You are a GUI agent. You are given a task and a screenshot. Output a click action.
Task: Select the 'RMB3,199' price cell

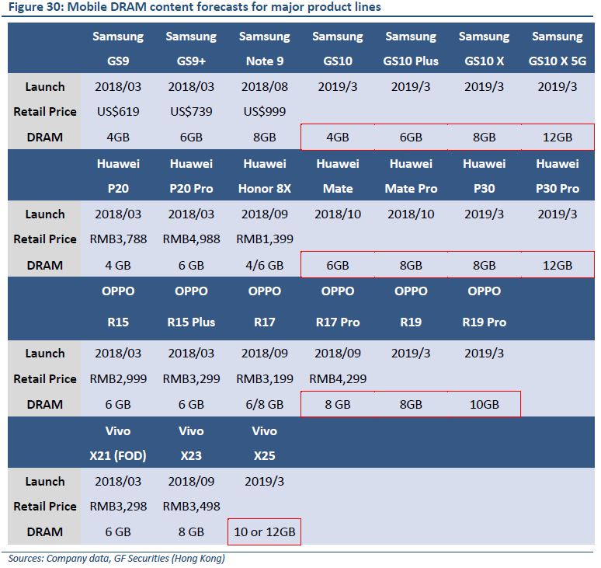(265, 379)
